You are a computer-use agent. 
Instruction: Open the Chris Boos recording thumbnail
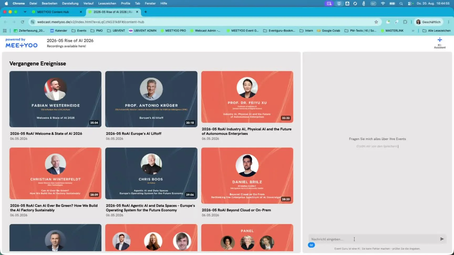[151, 173]
